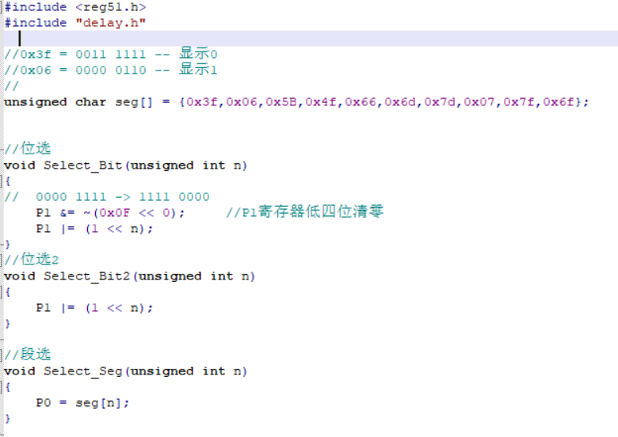This screenshot has width=618, height=437.
Task: Click the "//位选" comment above Select_Bit
Action: click(x=28, y=148)
